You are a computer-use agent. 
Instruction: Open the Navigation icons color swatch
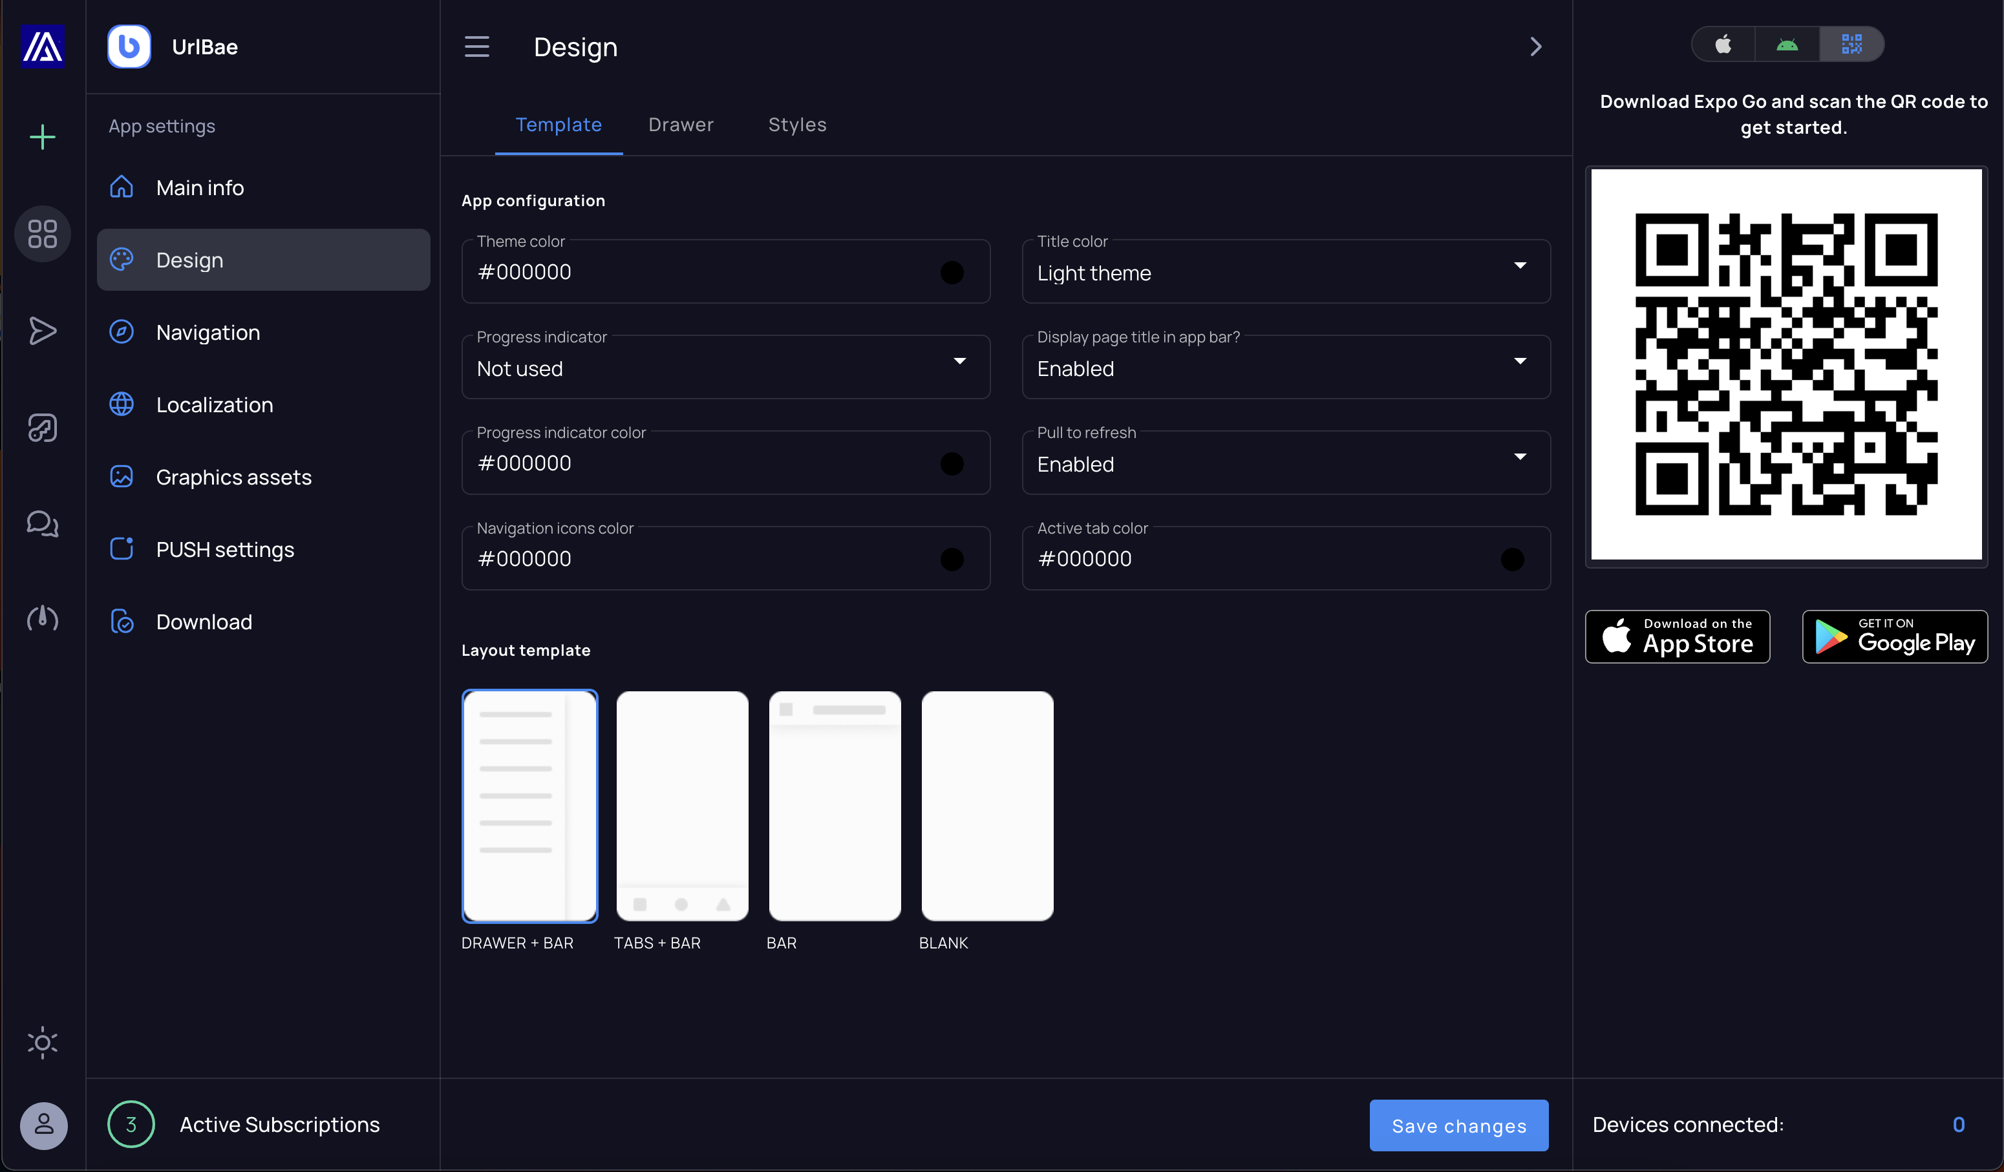click(952, 560)
